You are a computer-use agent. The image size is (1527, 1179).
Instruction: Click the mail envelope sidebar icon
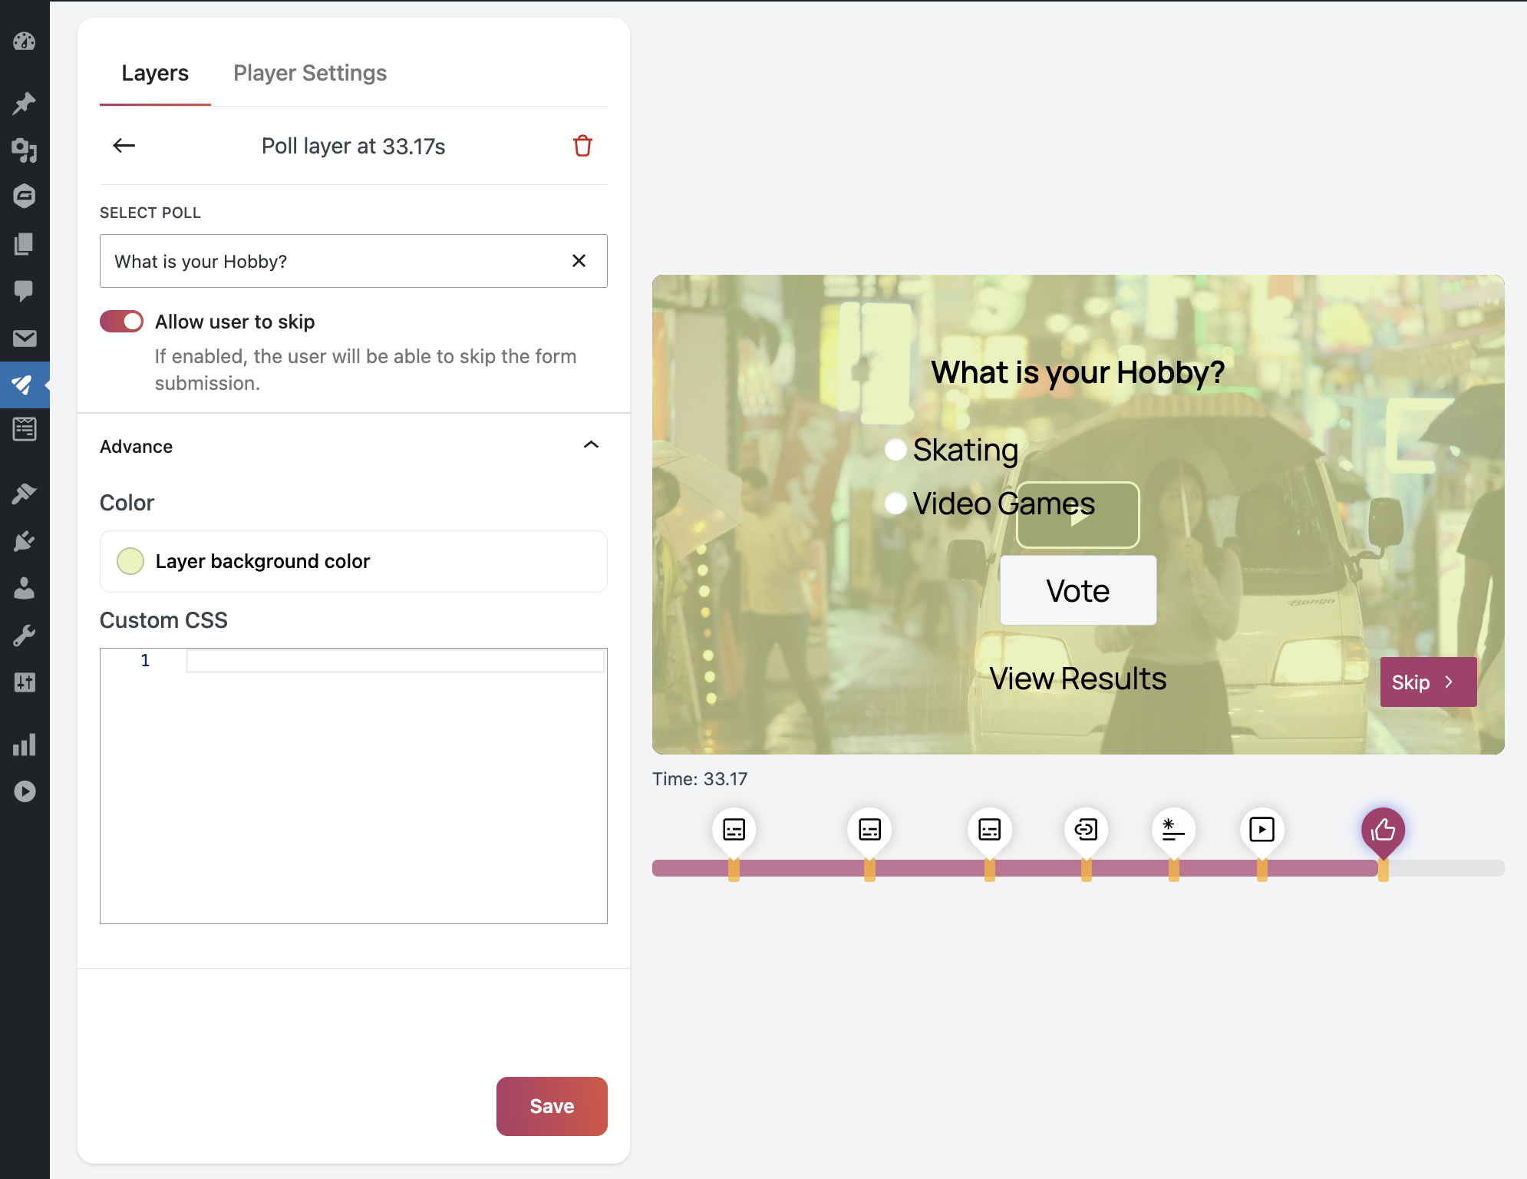[25, 338]
